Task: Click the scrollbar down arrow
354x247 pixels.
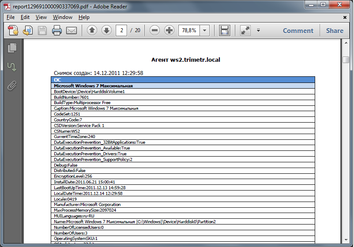Action: [x=346, y=240]
